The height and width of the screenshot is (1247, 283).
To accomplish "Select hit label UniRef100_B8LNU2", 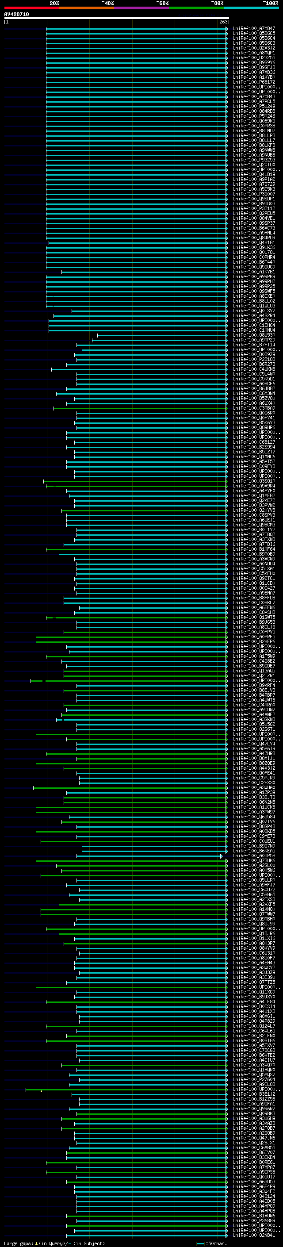I will click(253, 130).
